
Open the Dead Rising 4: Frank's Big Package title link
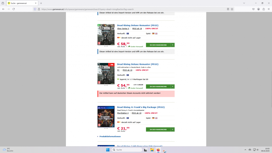(x=141, y=107)
